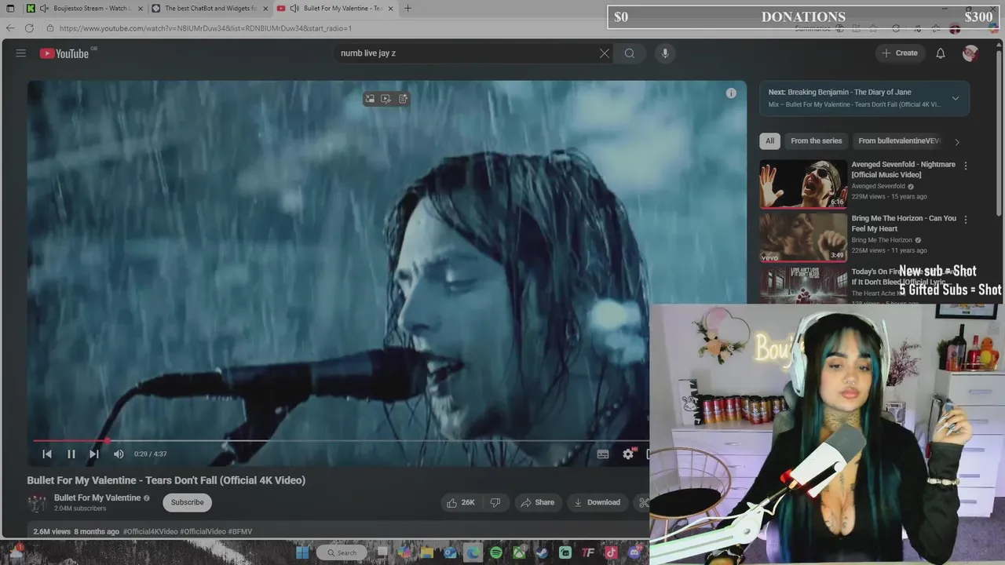The image size is (1005, 565).
Task: Open Today's On Fire video thumbnail
Action: pyautogui.click(x=803, y=284)
